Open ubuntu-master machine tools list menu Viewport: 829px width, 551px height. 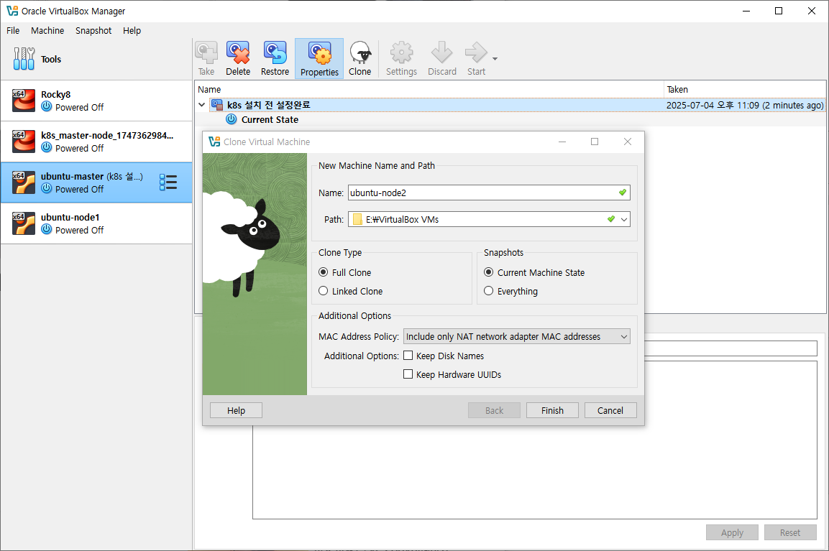tap(168, 182)
